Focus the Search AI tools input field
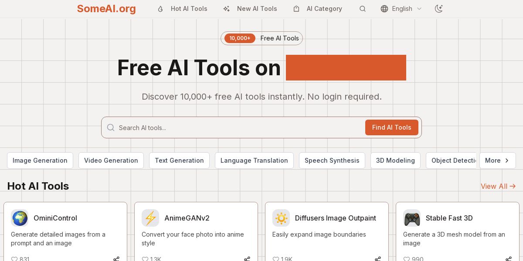 click(240, 127)
